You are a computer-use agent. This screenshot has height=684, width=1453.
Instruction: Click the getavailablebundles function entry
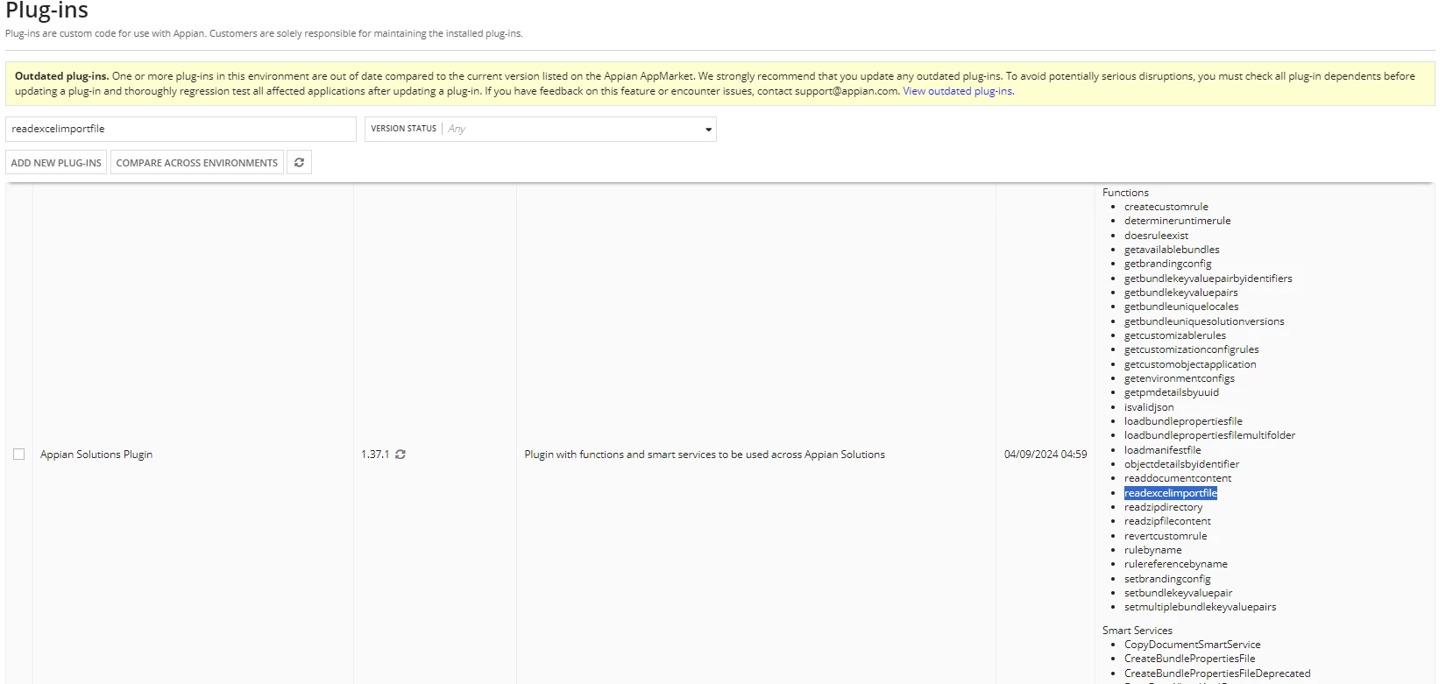click(1172, 250)
